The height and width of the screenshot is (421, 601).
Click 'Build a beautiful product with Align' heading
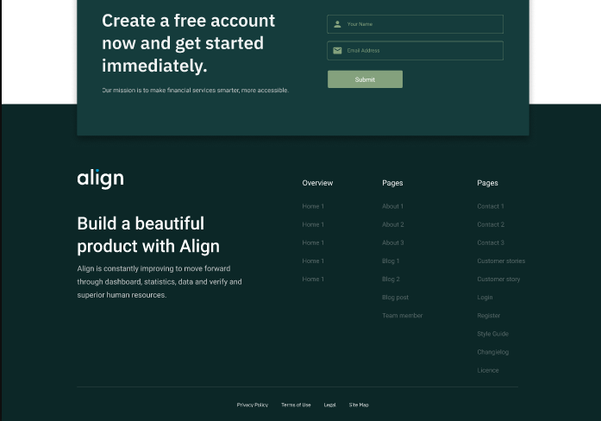click(148, 235)
